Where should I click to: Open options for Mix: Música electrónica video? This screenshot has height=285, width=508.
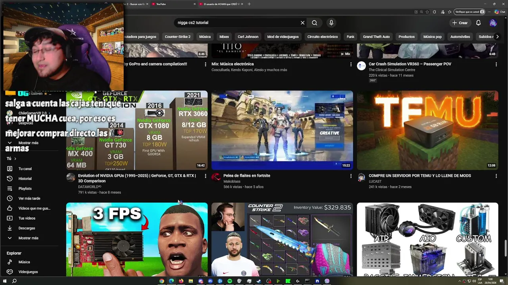point(351,64)
